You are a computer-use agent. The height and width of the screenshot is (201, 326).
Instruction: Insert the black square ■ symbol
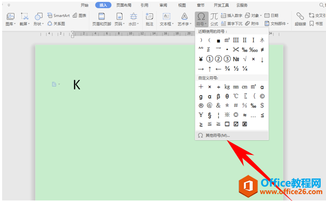(x=218, y=41)
